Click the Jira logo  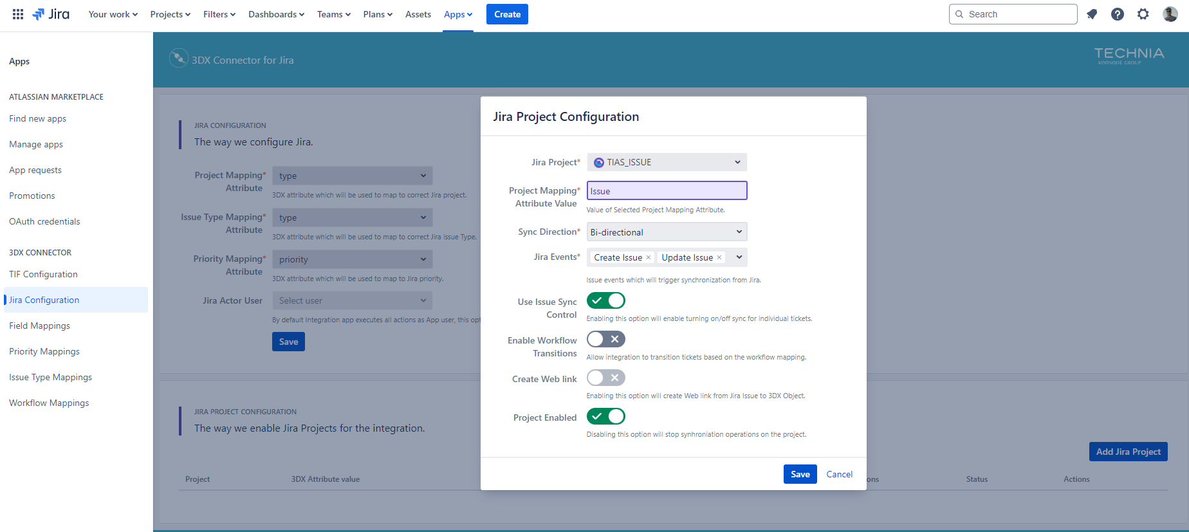[x=51, y=14]
